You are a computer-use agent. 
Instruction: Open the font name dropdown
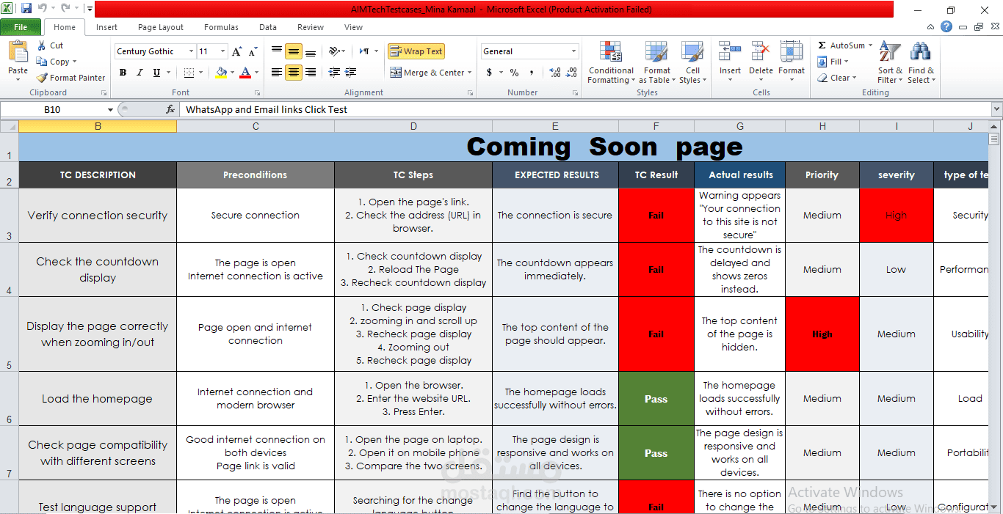(191, 51)
